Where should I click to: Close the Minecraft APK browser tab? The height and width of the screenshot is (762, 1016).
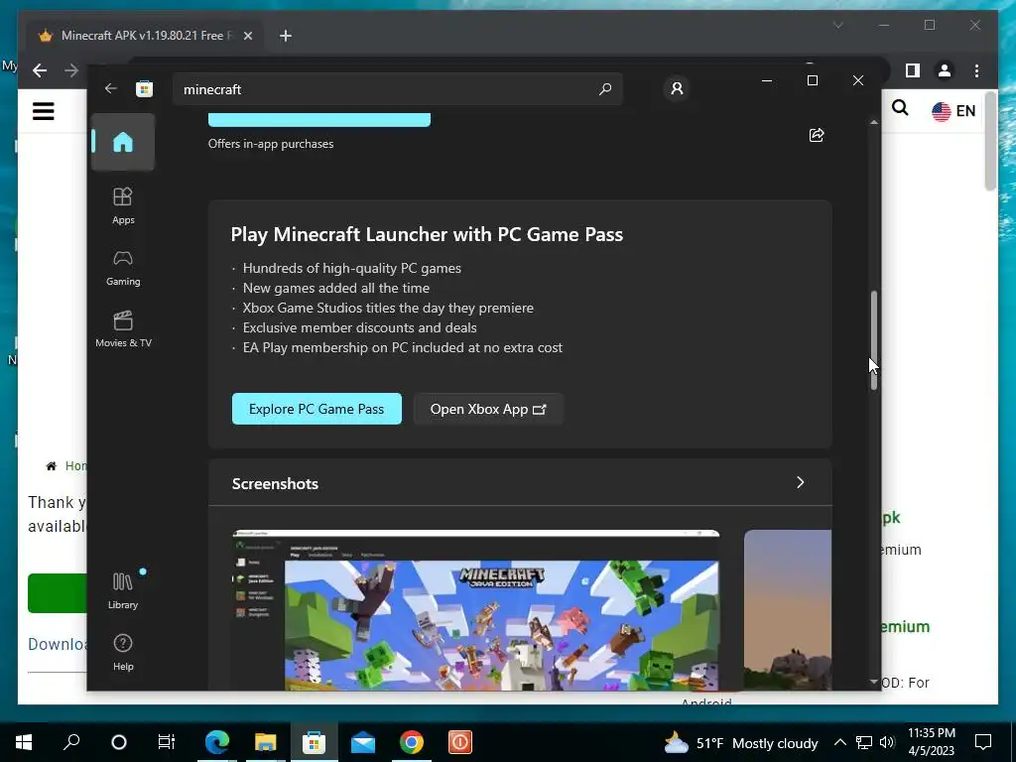pos(247,36)
